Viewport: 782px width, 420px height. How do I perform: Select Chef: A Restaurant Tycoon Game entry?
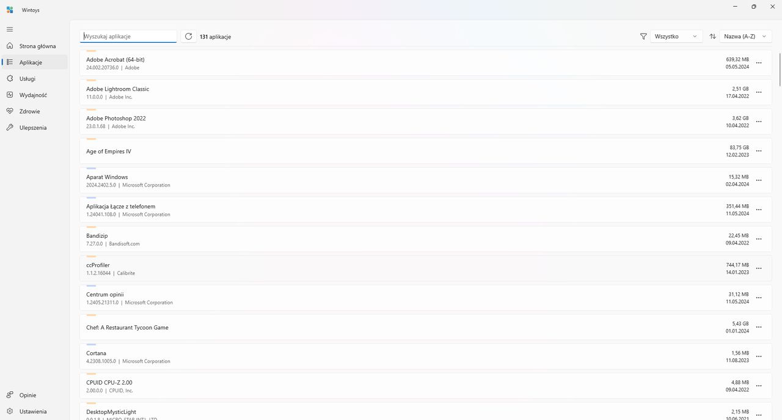426,327
